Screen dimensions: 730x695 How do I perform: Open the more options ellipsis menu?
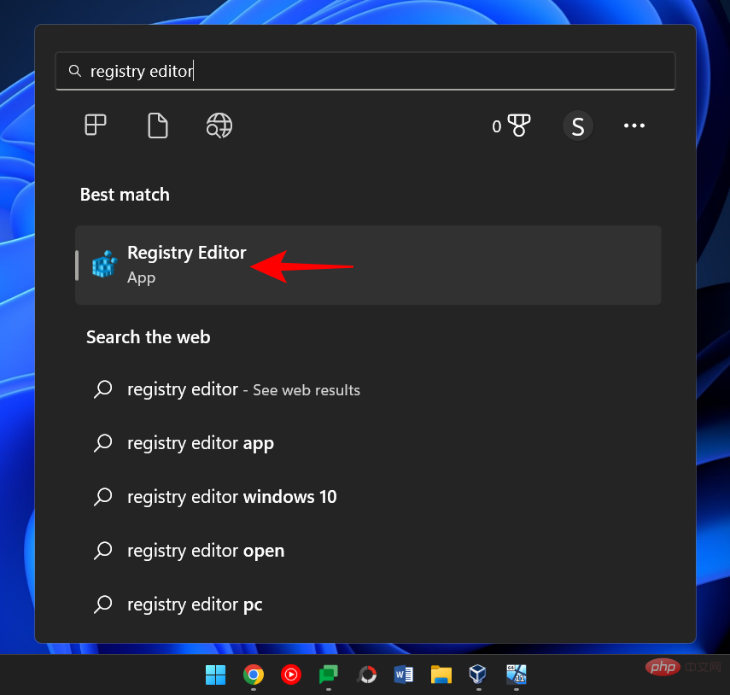[634, 126]
